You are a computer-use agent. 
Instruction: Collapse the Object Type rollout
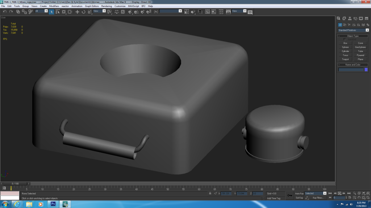[x=353, y=36]
